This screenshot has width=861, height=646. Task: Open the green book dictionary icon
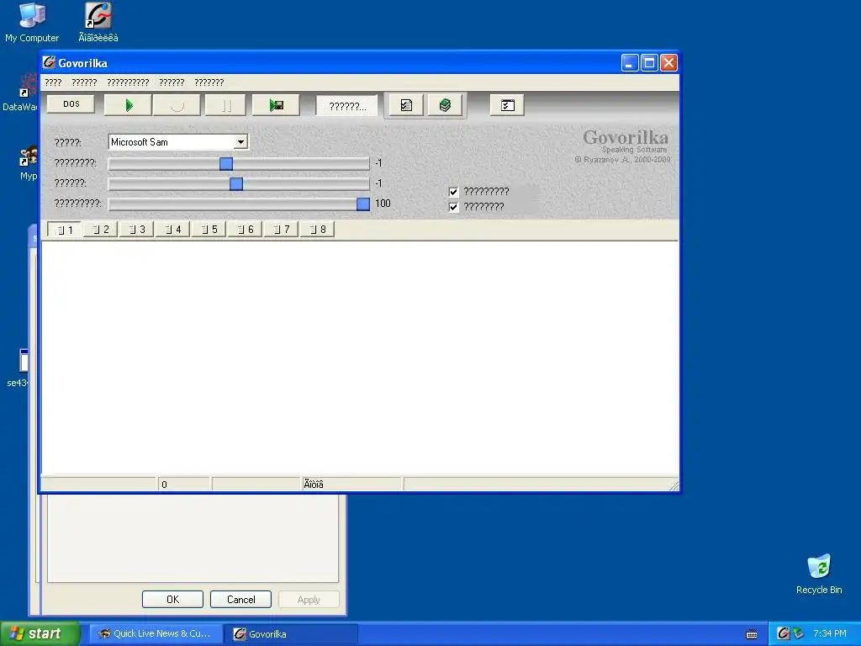pyautogui.click(x=446, y=105)
